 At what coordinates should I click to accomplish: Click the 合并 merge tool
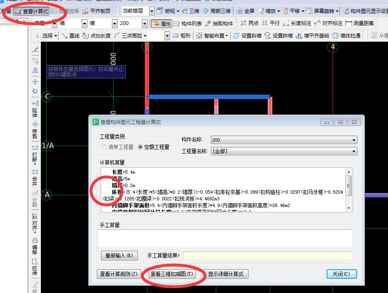[35, 177]
